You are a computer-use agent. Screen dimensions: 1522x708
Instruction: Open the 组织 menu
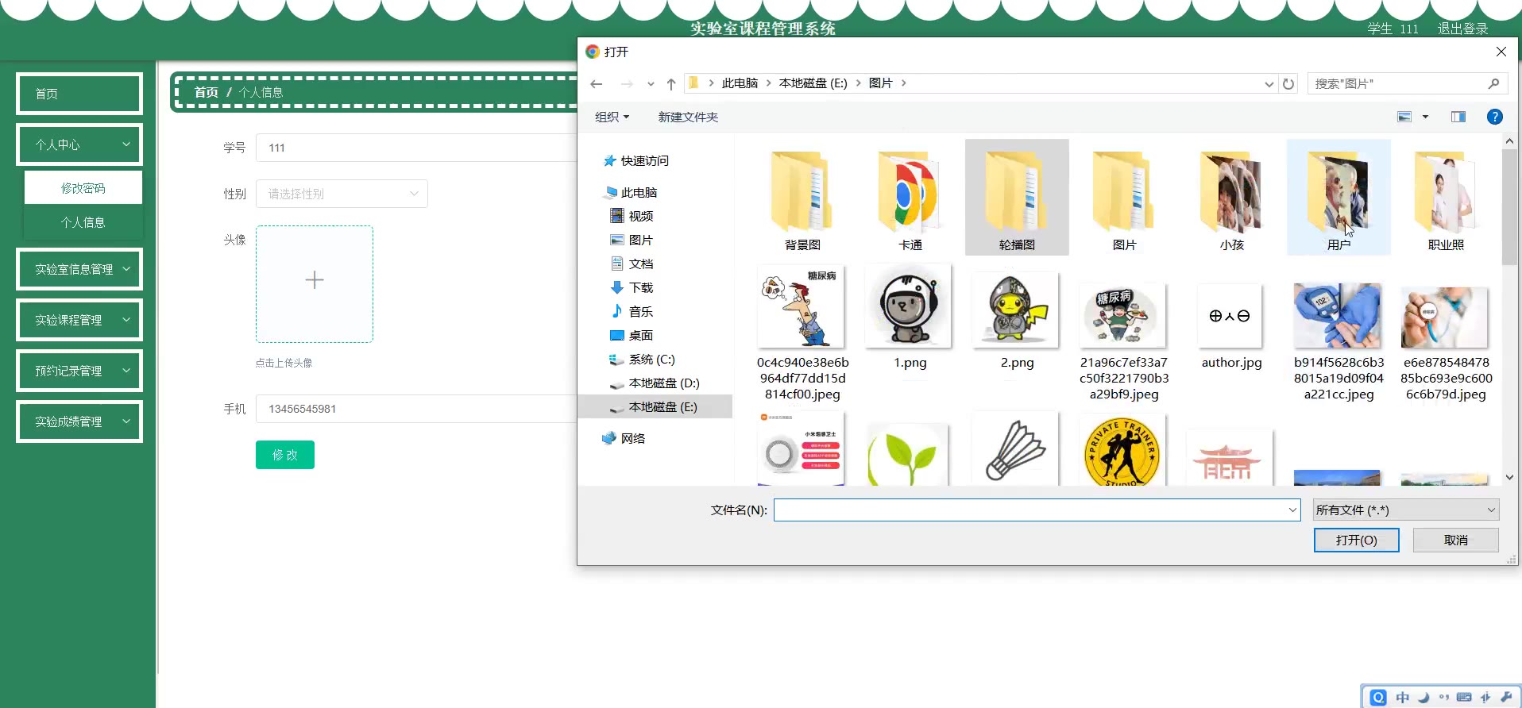(612, 117)
